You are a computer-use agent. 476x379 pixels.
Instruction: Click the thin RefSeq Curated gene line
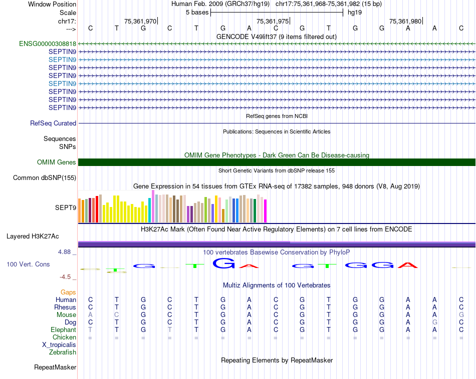point(277,123)
